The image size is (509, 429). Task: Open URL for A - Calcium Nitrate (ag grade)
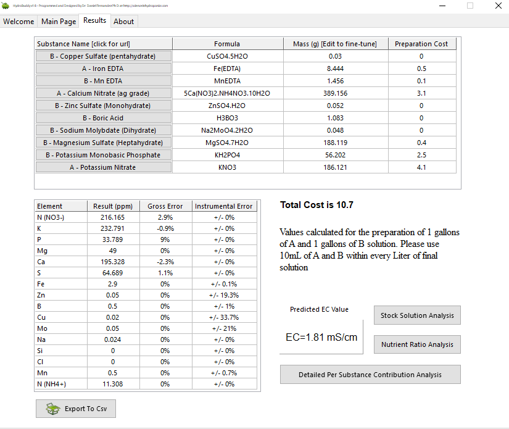(104, 93)
